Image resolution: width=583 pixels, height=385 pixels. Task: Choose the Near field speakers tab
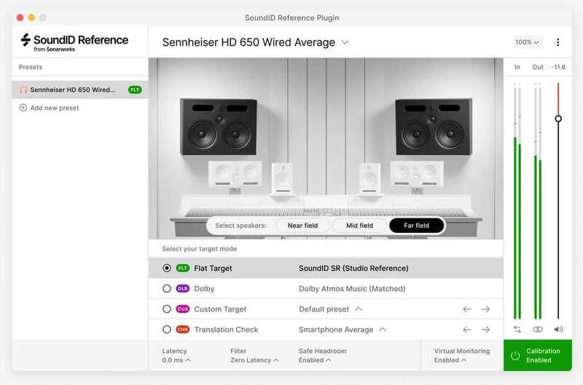[x=302, y=226]
